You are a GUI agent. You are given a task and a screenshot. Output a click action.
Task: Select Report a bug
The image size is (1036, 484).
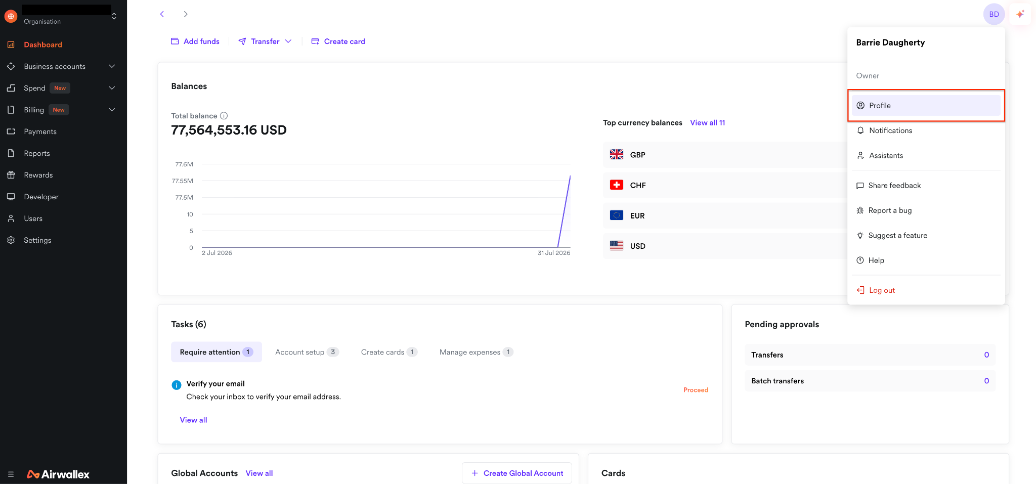pyautogui.click(x=926, y=210)
